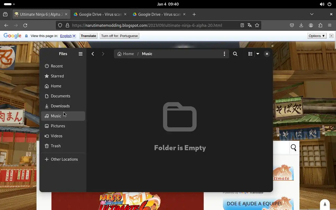Open list all tabs dropdown

coord(312,14)
